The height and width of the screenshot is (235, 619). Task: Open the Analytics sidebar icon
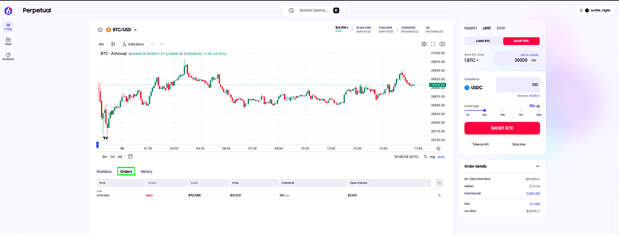point(8,56)
